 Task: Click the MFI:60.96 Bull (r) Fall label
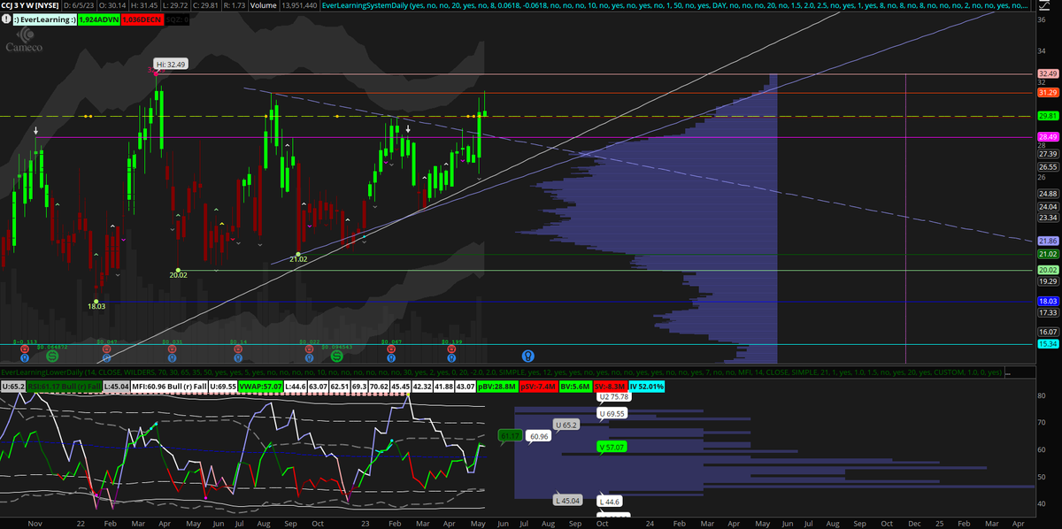point(170,387)
